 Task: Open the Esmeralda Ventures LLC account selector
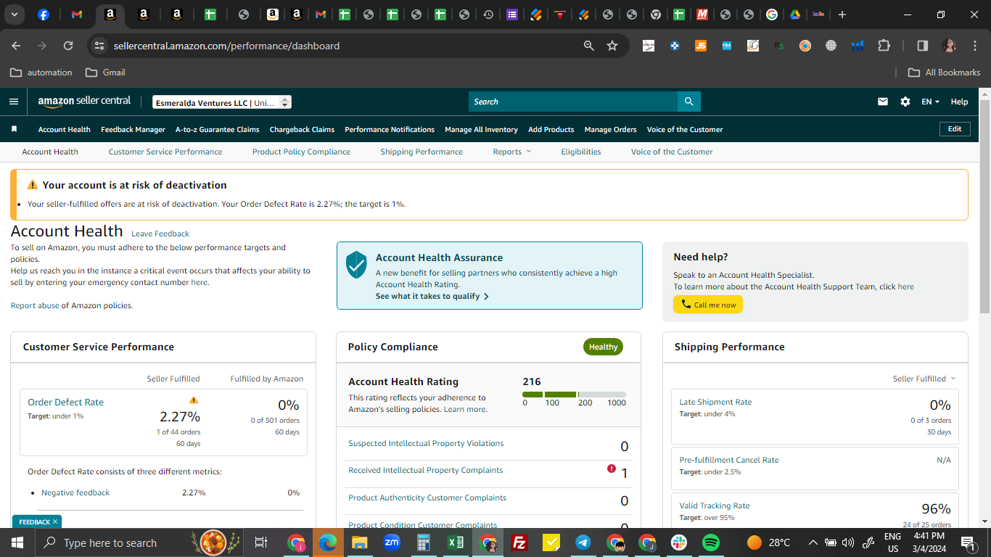click(222, 102)
